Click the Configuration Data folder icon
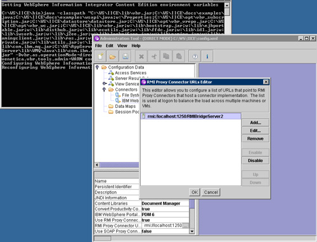317x242 pixels. [104, 67]
